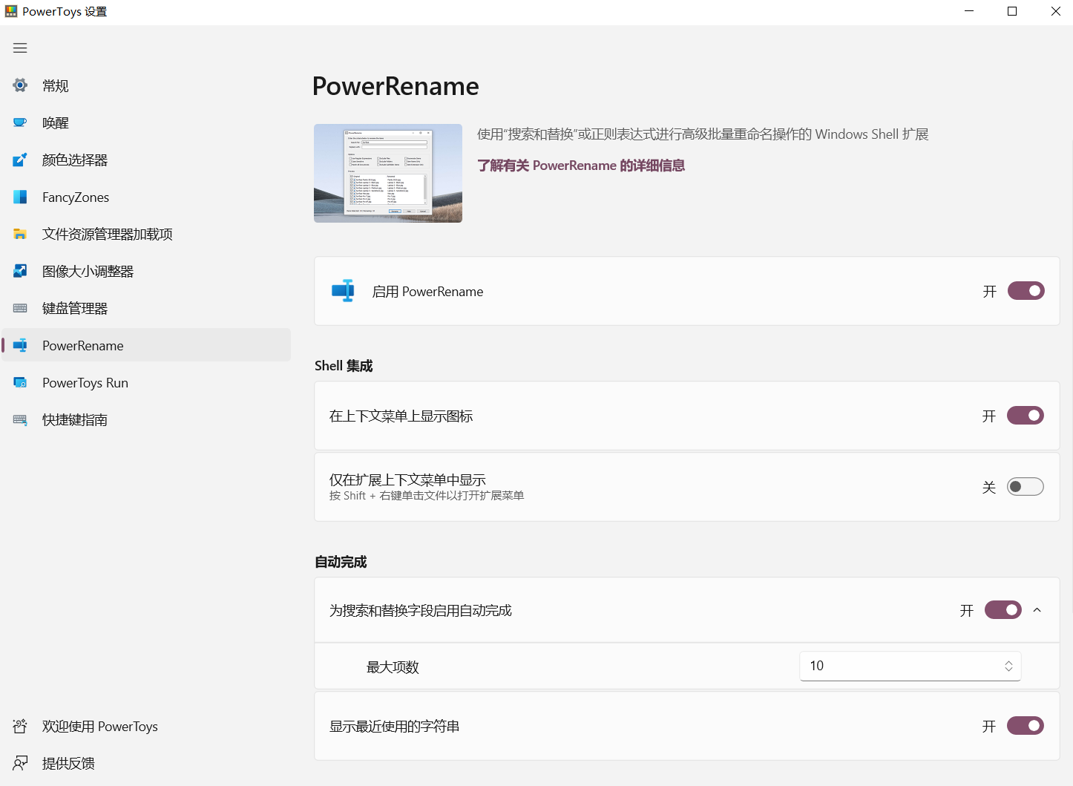
Task: Maximize the PowerToys settings window
Action: point(1012,11)
